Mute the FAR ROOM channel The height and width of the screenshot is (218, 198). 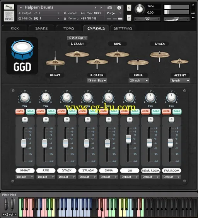(166, 111)
